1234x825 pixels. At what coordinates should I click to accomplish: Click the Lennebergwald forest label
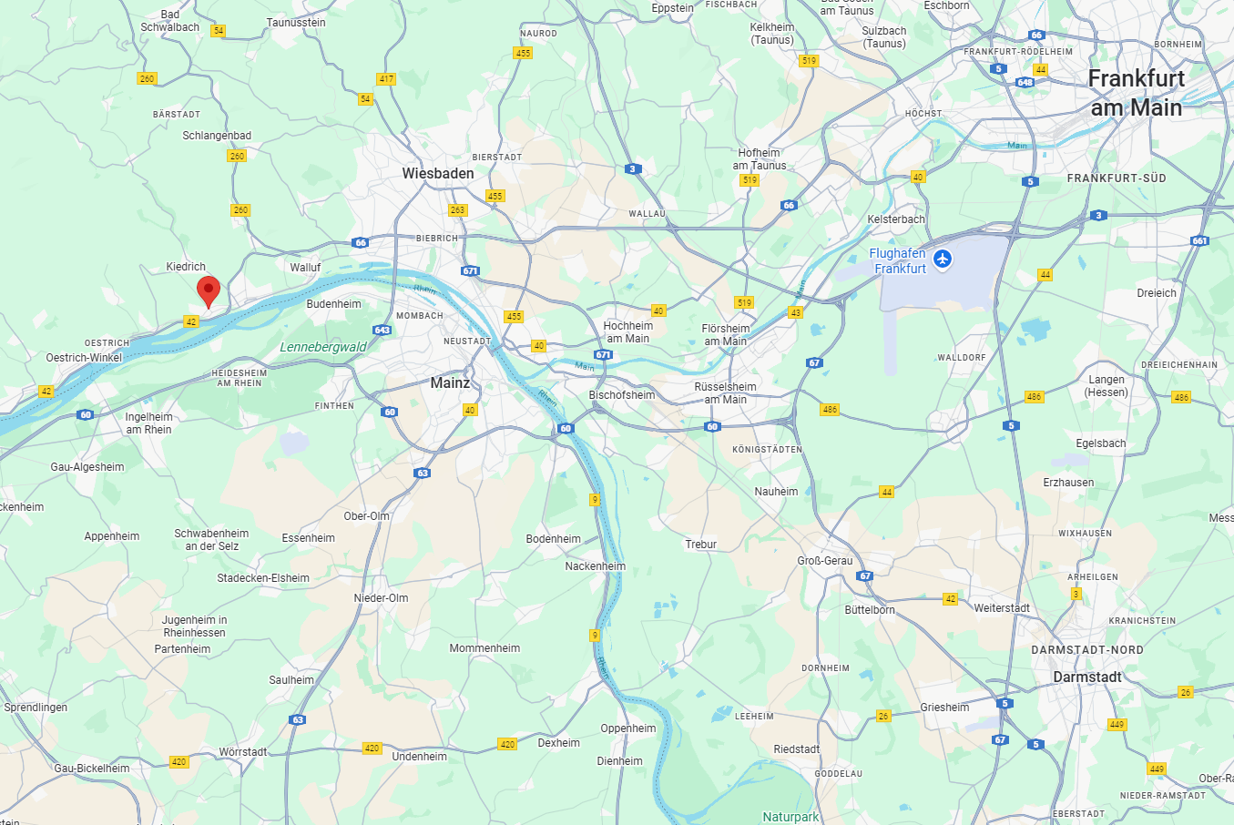[323, 347]
